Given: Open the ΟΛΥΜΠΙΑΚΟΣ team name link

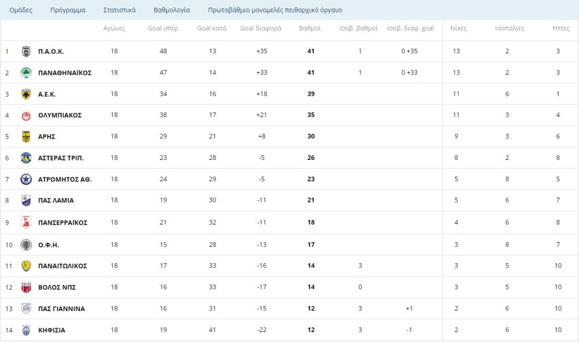Looking at the screenshot, I should click(60, 115).
